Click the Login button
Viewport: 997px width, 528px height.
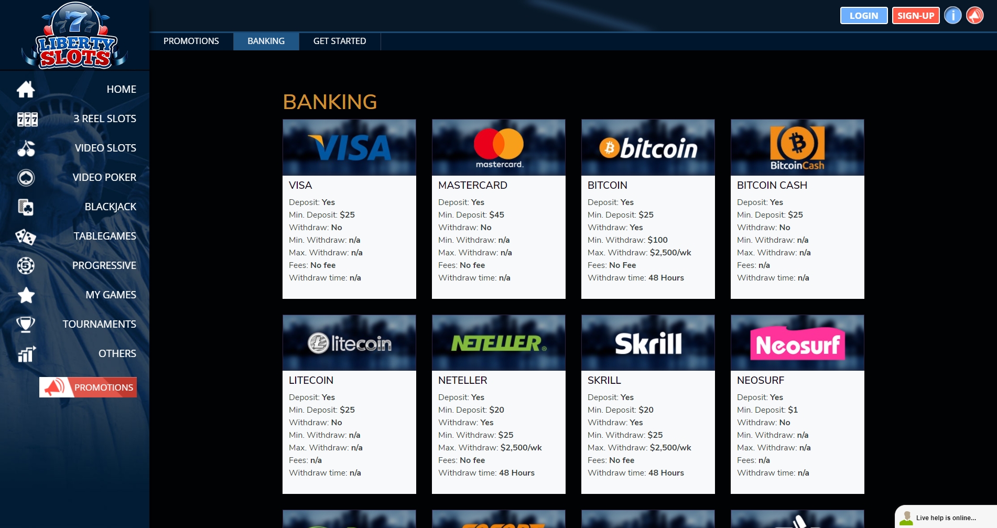pos(864,16)
